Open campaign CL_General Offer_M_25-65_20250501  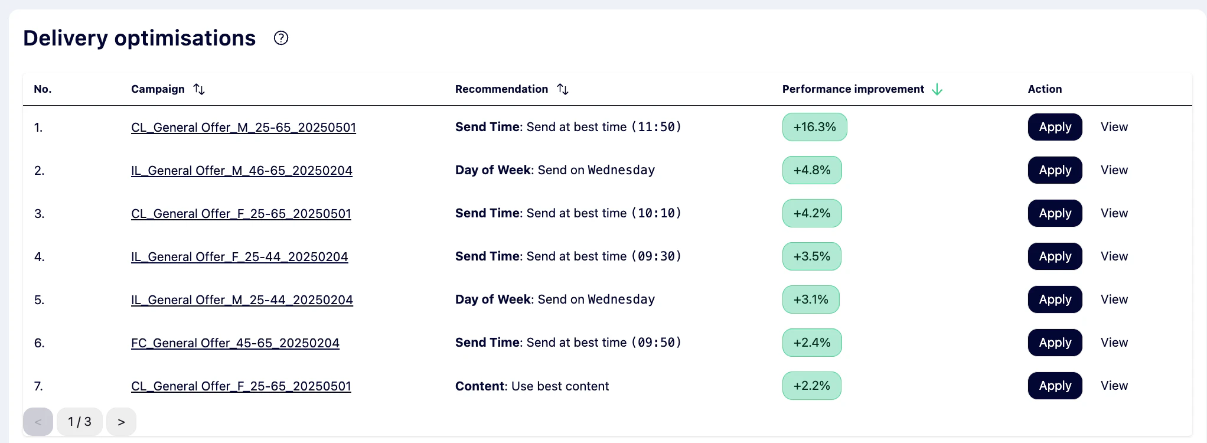click(x=243, y=127)
